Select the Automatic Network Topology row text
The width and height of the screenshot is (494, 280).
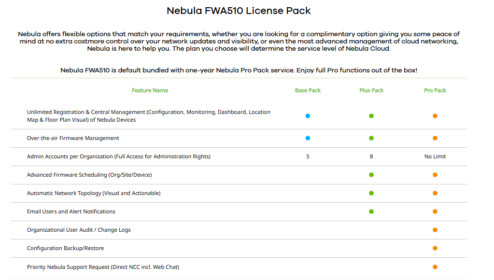[x=94, y=193]
